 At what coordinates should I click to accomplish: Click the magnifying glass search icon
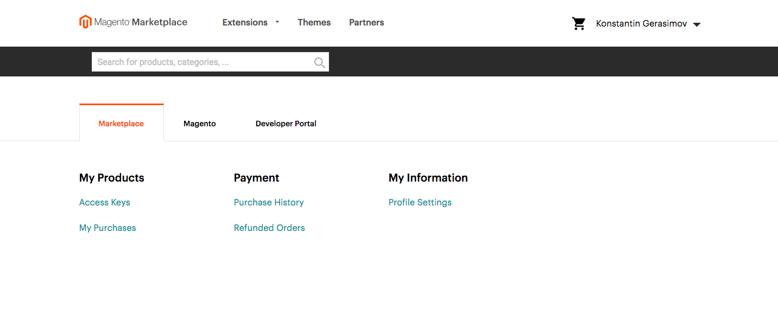click(x=320, y=62)
